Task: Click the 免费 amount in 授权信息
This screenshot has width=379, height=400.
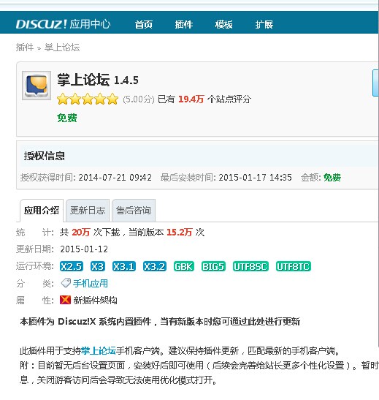Action: click(332, 177)
